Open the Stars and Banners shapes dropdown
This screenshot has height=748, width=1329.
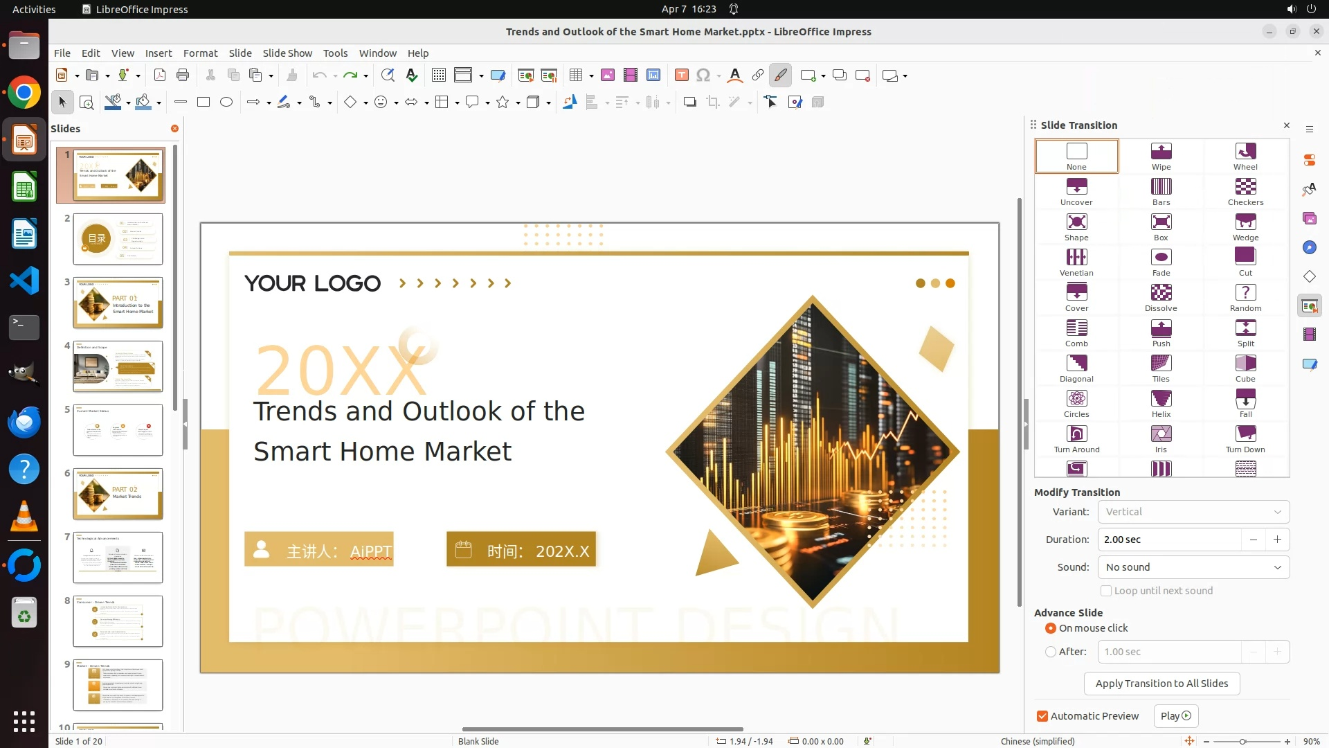coord(518,103)
